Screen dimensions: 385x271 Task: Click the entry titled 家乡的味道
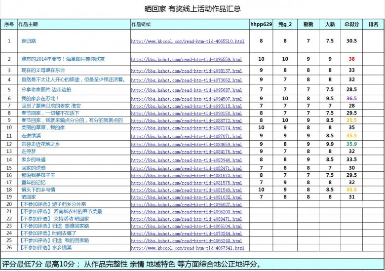click(34, 160)
